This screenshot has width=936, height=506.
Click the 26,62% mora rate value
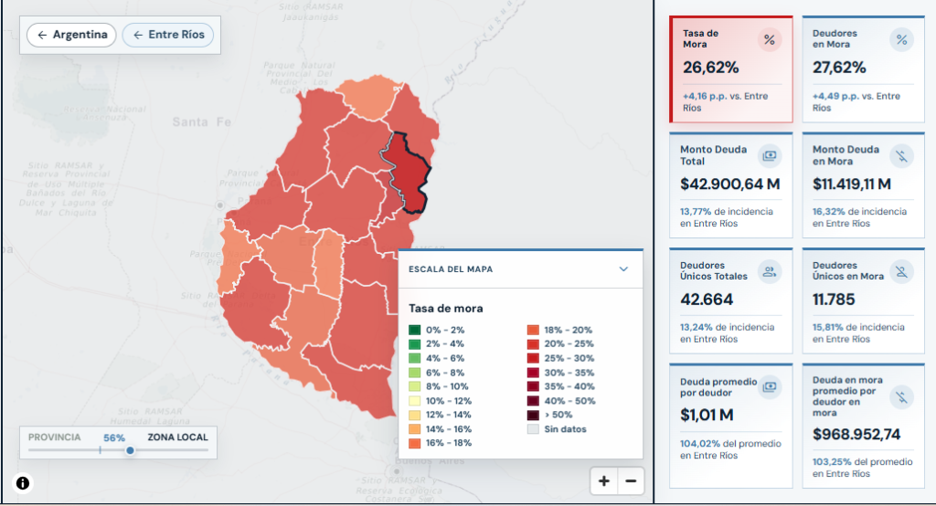coord(711,68)
